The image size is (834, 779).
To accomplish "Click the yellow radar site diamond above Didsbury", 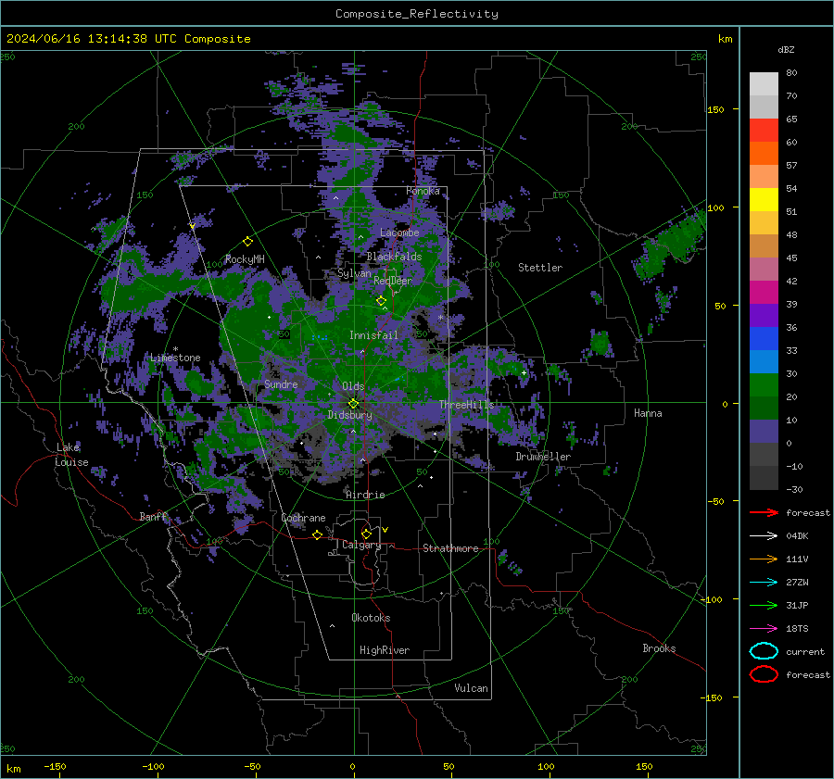I will [x=353, y=404].
